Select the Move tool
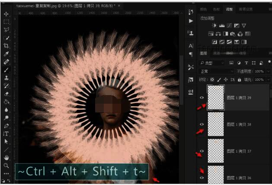 (x=6, y=14)
